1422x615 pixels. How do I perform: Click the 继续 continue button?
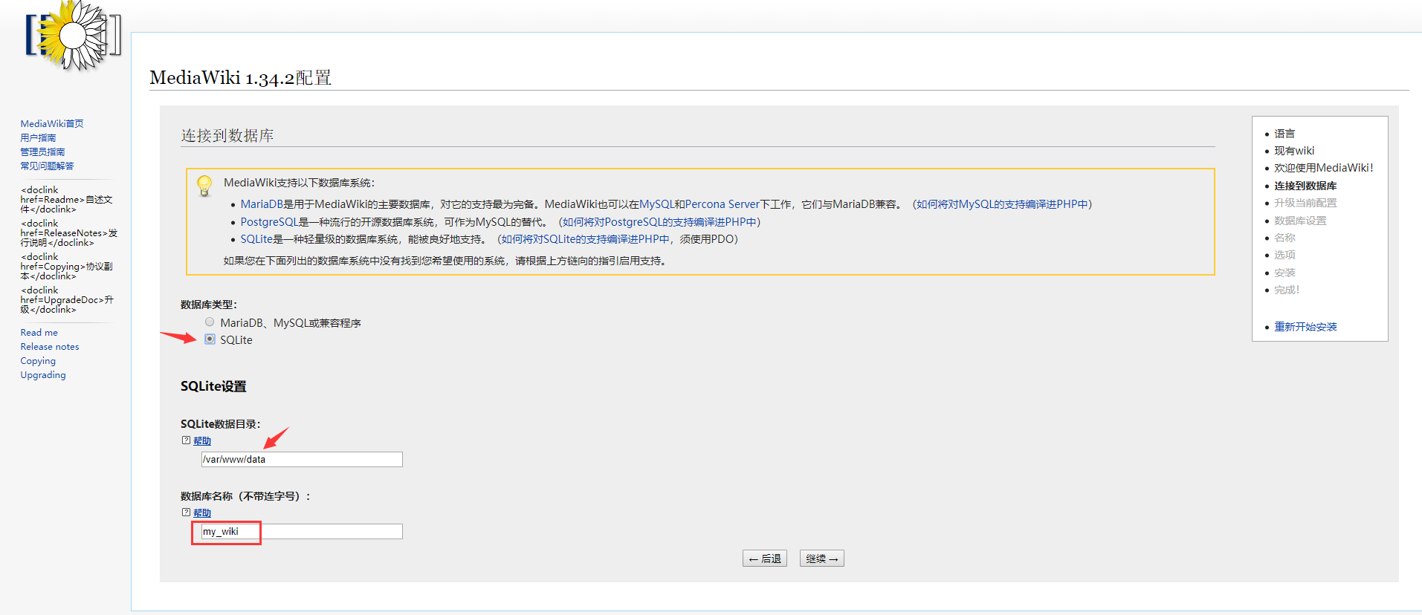[x=822, y=559]
